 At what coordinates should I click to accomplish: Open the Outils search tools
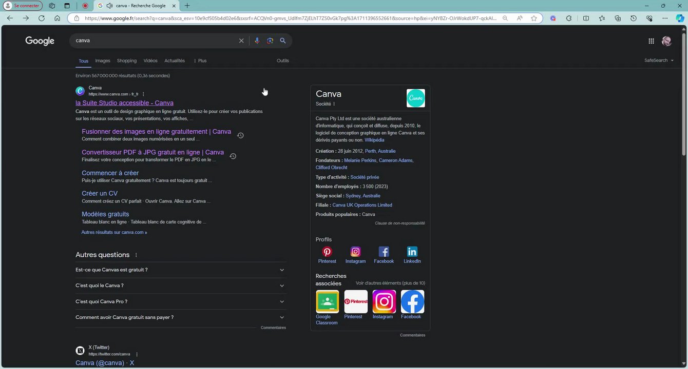[x=283, y=60]
